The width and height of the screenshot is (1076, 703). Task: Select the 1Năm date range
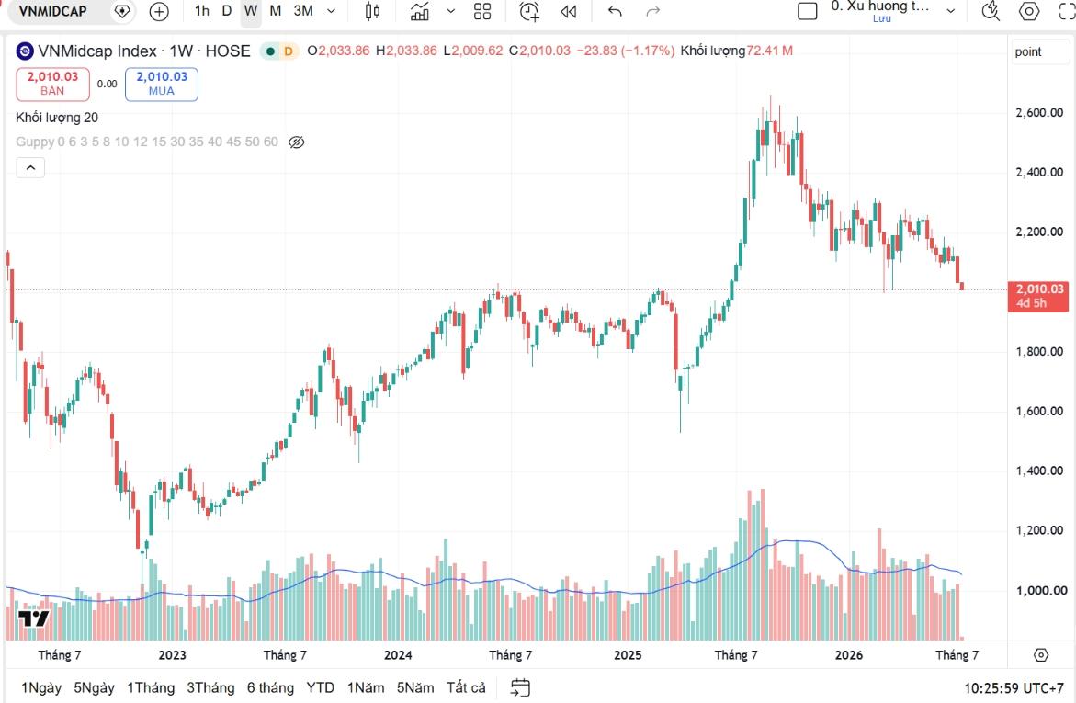366,687
